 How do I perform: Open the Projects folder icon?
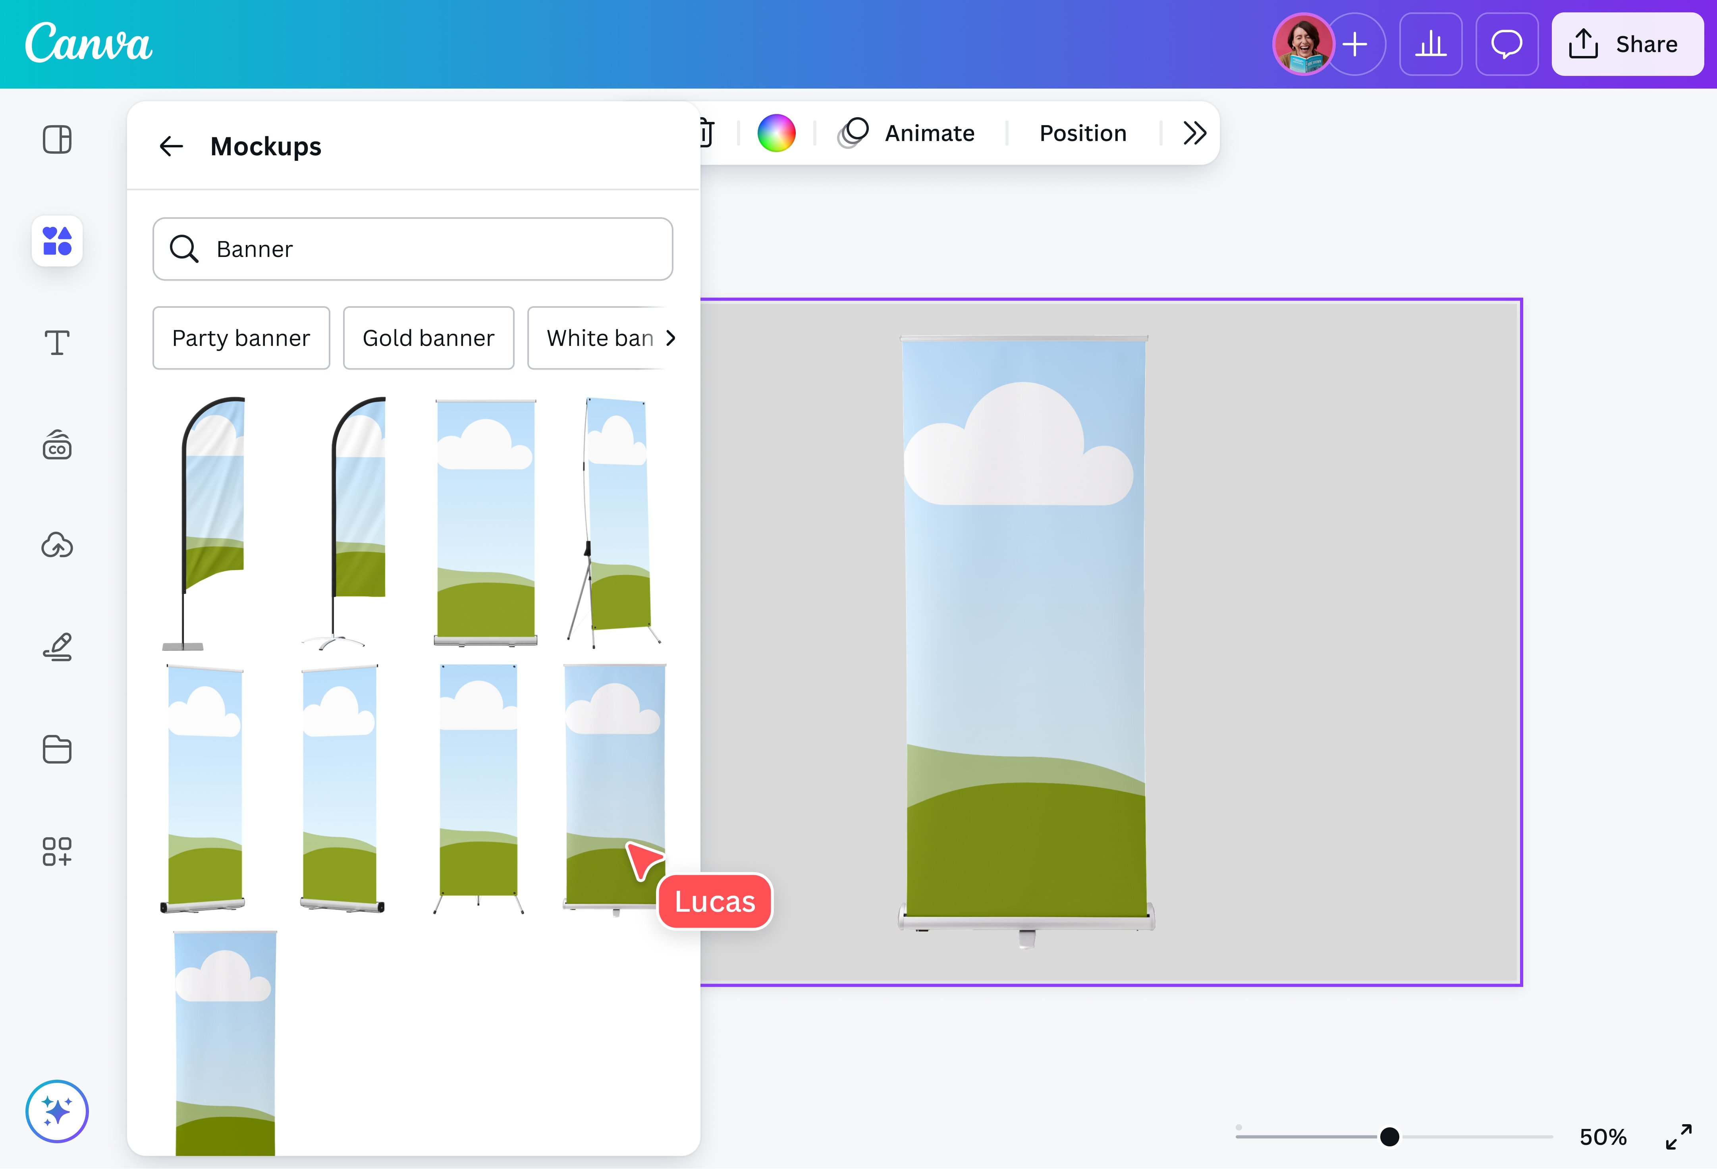pos(57,749)
